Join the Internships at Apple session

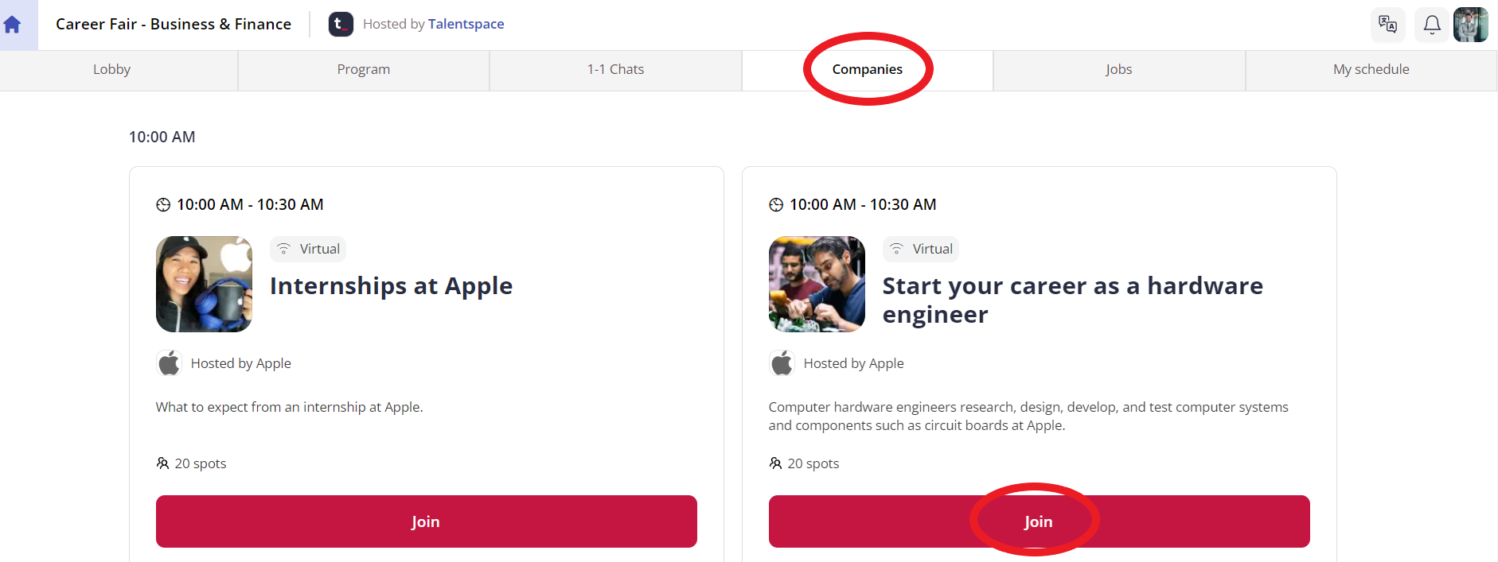pos(427,521)
